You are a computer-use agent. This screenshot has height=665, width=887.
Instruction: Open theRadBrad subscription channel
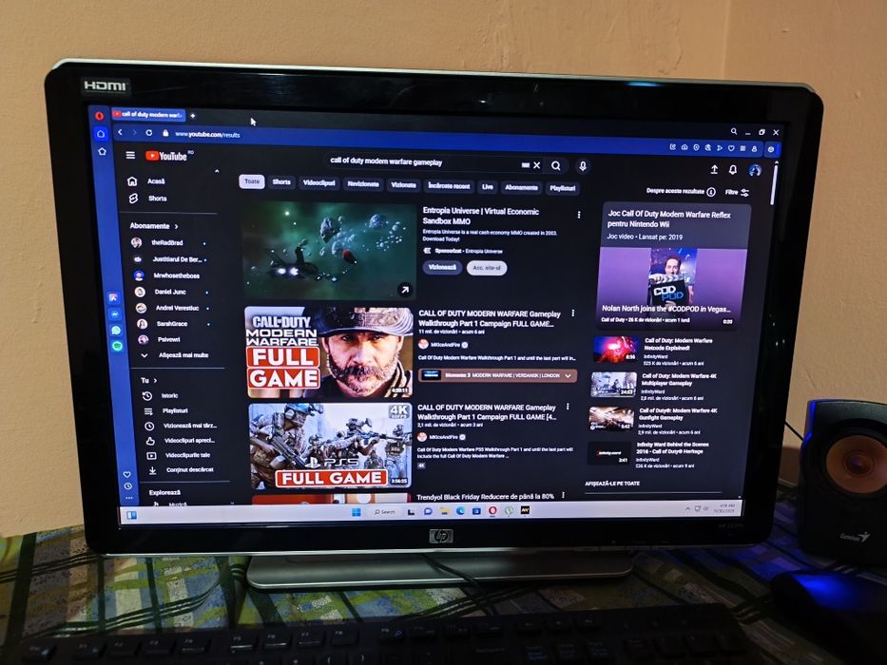pyautogui.click(x=168, y=242)
